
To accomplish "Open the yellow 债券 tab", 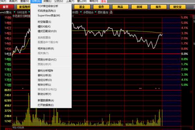I will [101, 7].
